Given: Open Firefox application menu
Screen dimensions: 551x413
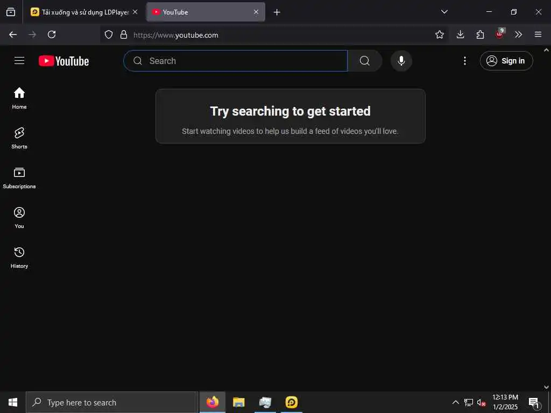Looking at the screenshot, I should click(538, 34).
